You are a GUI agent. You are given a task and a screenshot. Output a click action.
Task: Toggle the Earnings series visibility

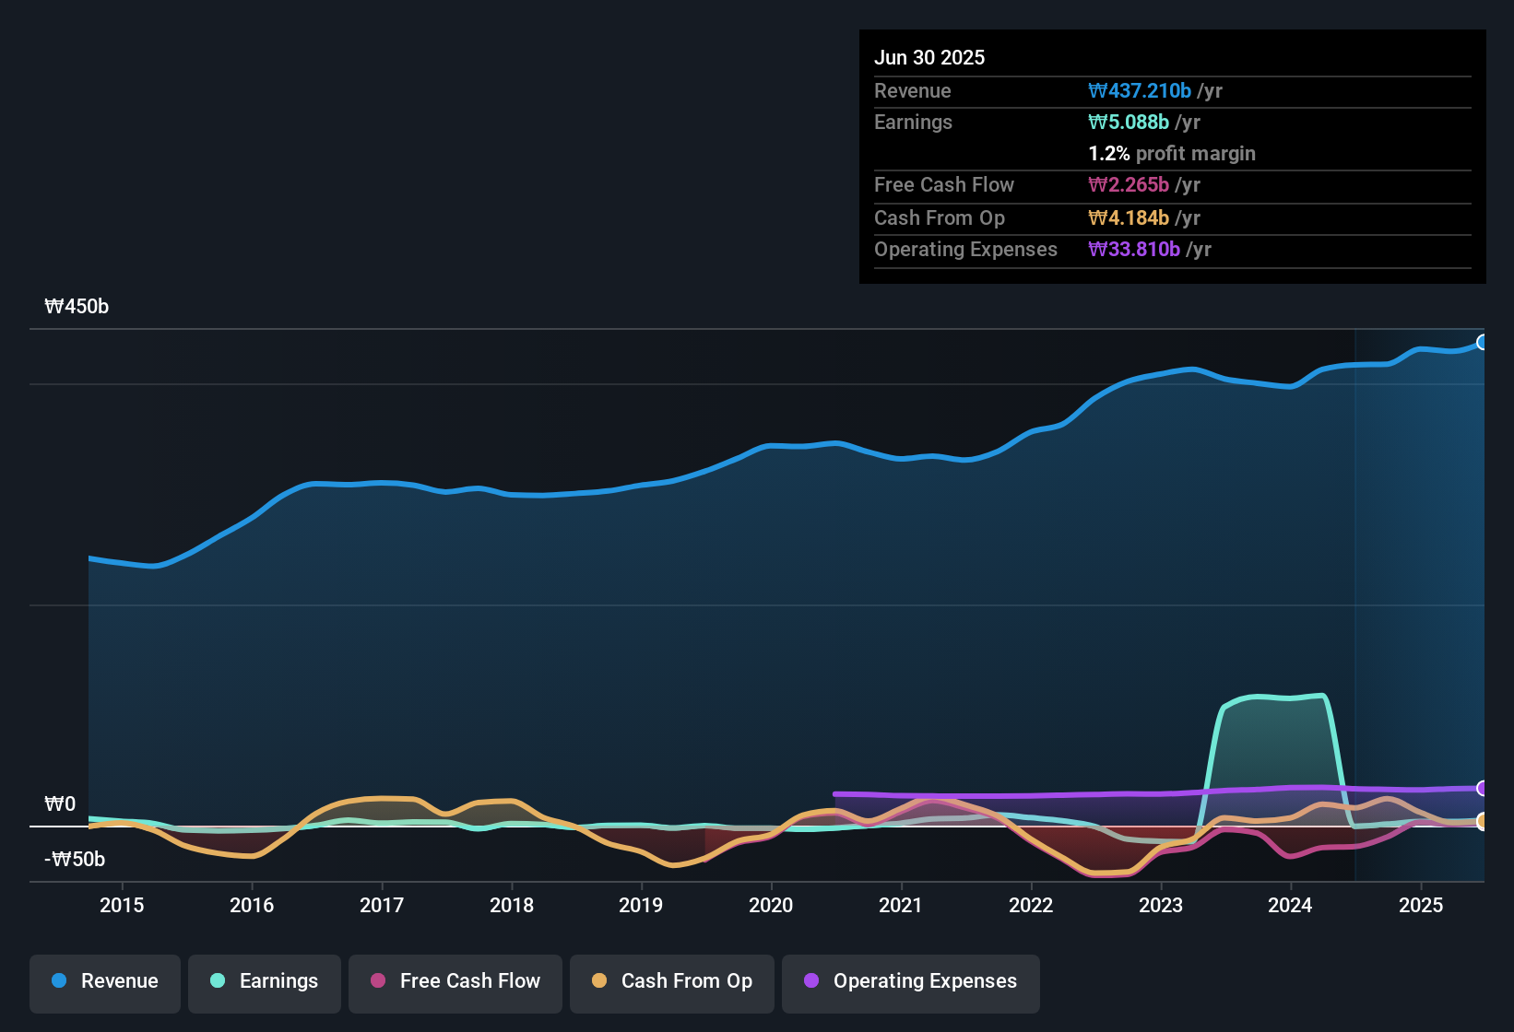[x=265, y=983]
